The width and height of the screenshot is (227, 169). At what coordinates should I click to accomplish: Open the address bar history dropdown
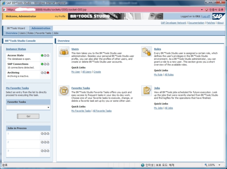(202, 10)
